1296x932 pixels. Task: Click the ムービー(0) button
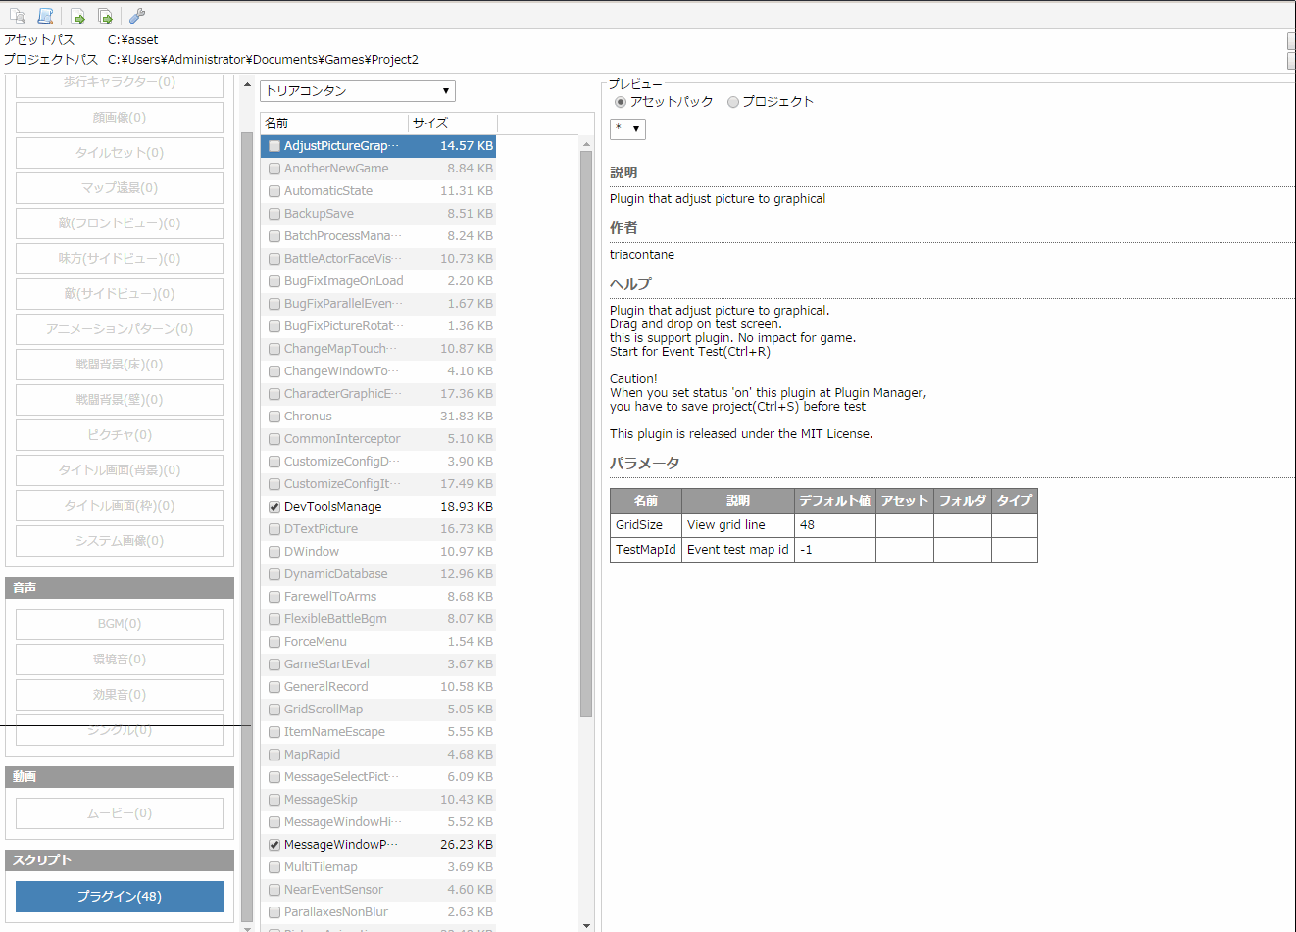pos(120,813)
